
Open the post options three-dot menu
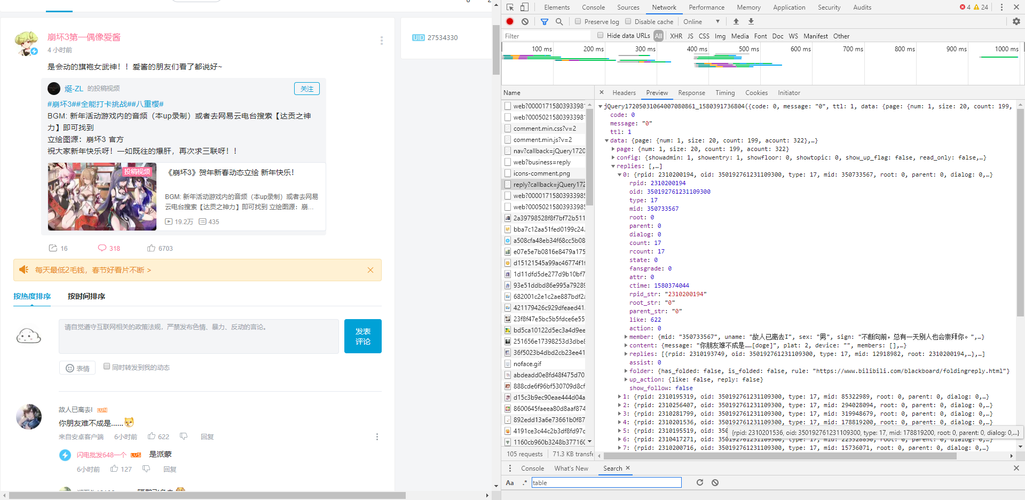click(x=381, y=41)
